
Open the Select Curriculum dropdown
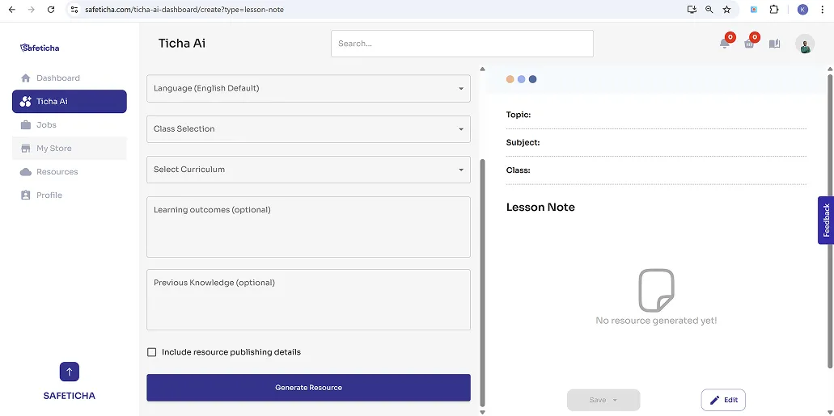[x=308, y=170]
